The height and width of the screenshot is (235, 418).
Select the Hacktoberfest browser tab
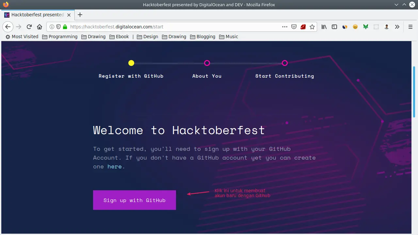[38, 15]
